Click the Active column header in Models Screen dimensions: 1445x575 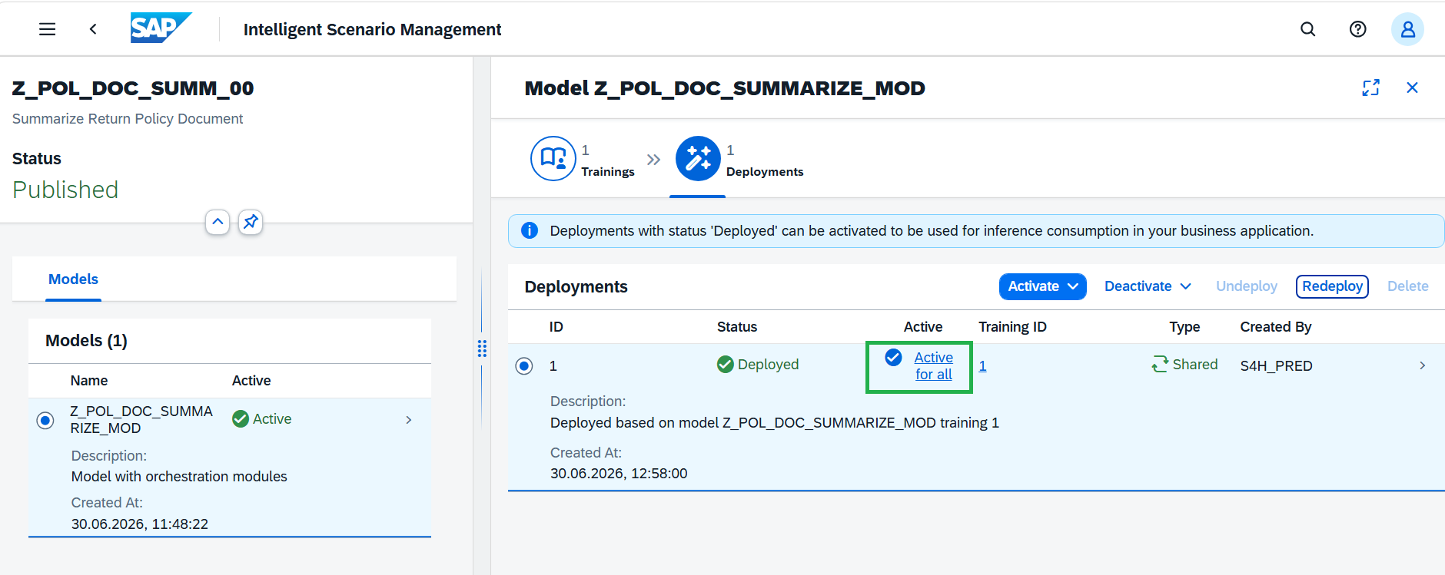pos(251,381)
